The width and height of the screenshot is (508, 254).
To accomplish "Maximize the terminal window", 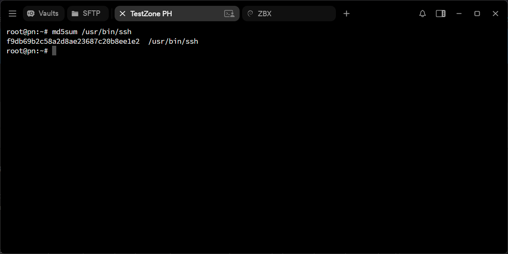I will [477, 14].
